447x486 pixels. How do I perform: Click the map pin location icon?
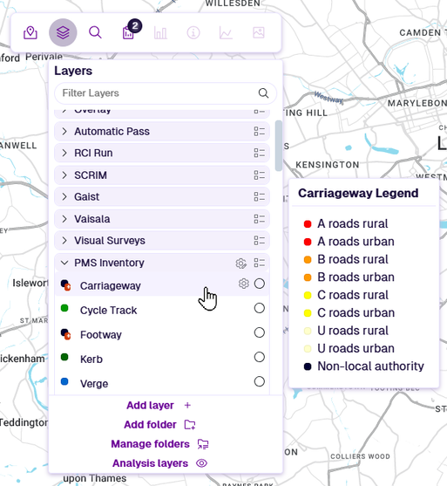point(30,32)
